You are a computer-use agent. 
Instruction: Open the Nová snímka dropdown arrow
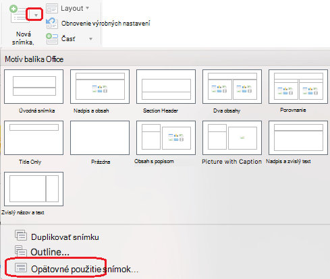coord(36,15)
